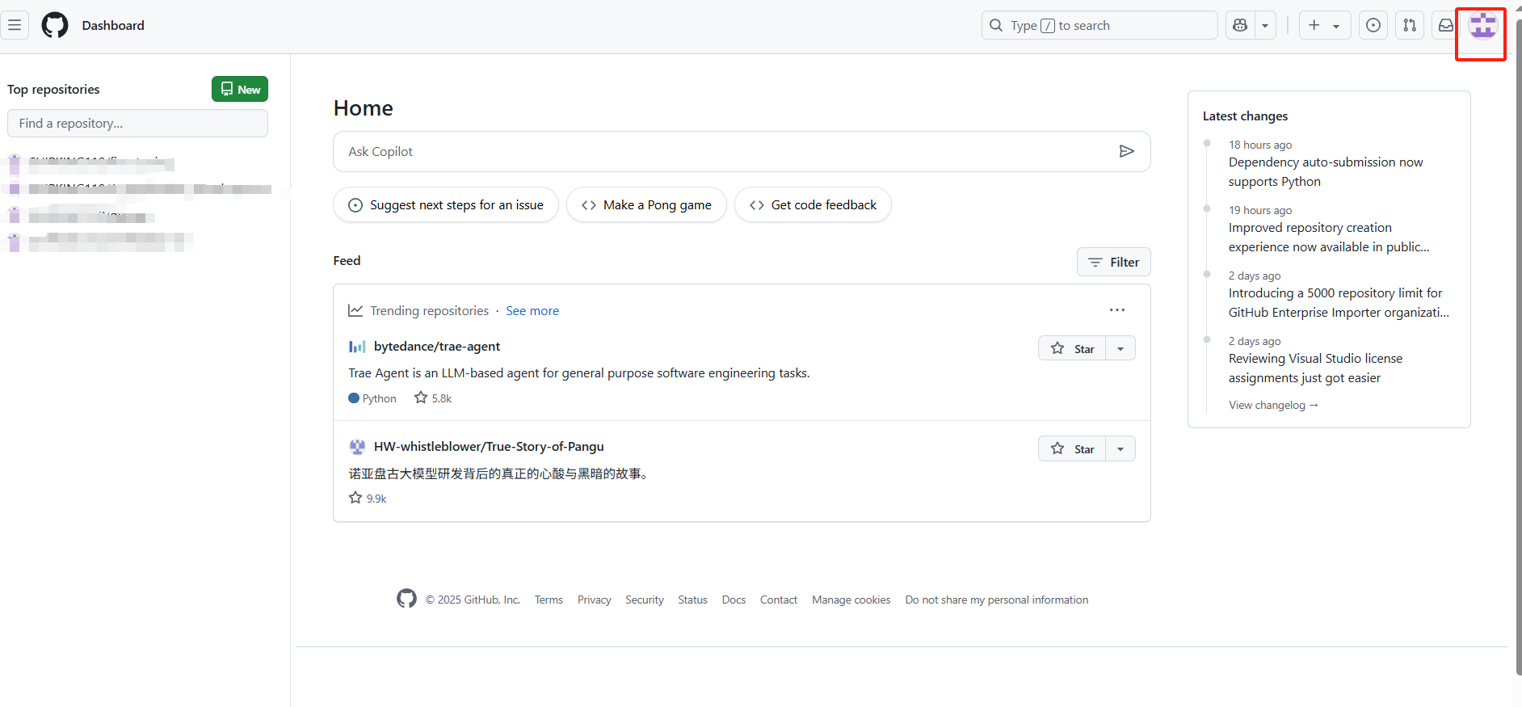This screenshot has width=1522, height=707.
Task: Open Dependency auto-submission changelog entry
Action: click(x=1326, y=172)
